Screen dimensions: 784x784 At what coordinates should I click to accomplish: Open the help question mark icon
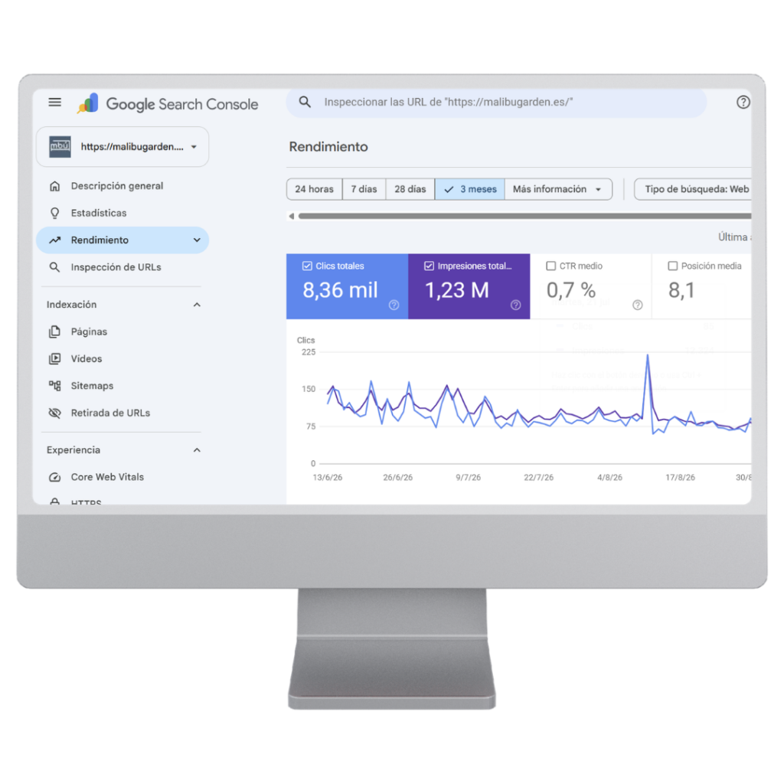point(743,102)
